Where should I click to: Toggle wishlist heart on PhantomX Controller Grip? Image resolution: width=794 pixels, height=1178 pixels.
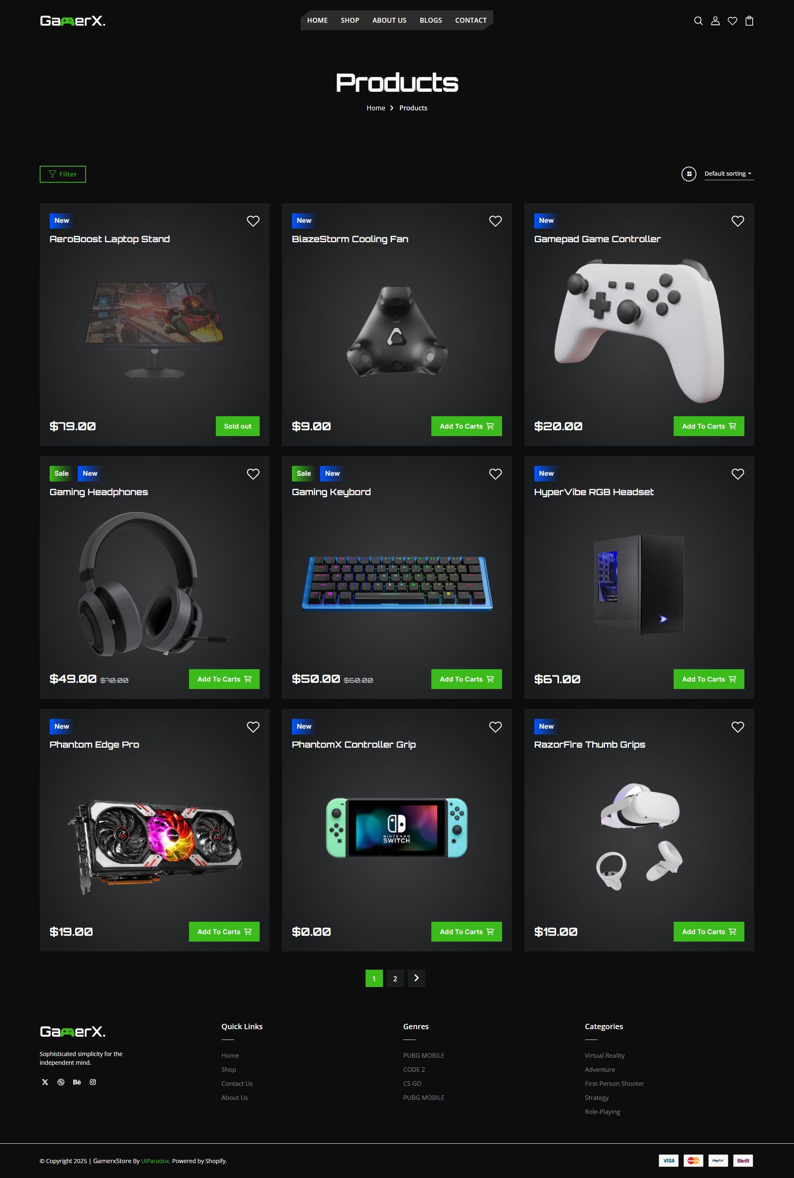pos(495,727)
